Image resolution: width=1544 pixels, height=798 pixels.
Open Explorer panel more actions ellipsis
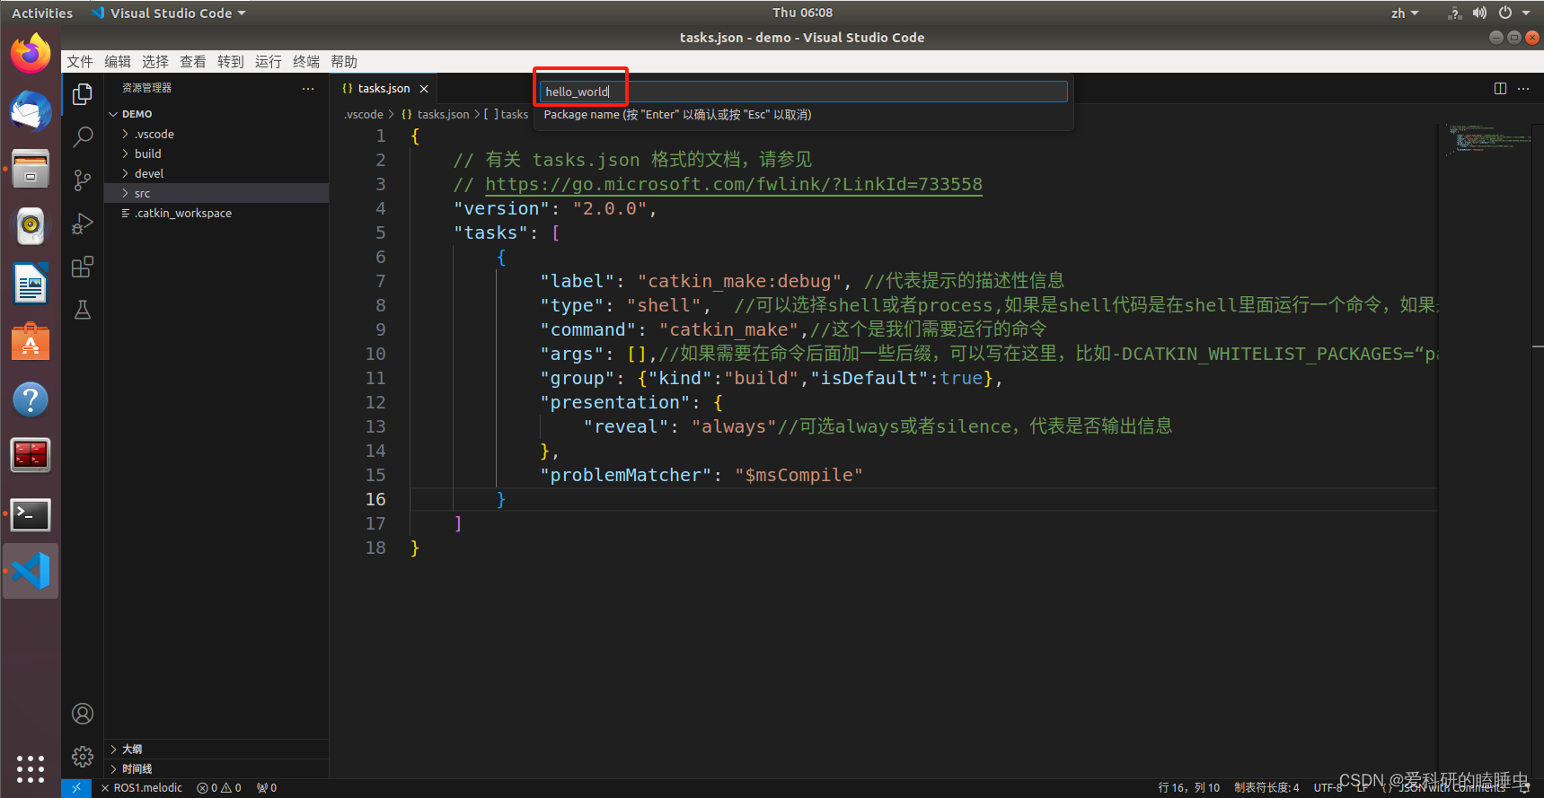click(308, 88)
